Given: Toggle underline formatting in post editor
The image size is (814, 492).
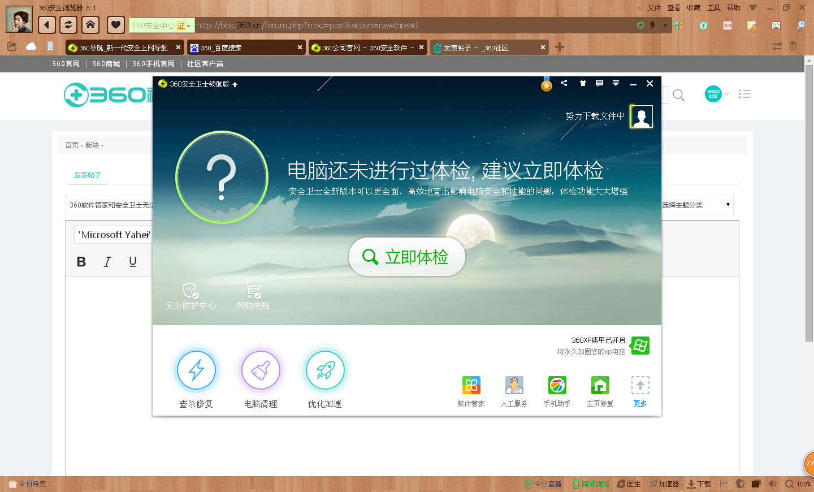Looking at the screenshot, I should 133,261.
